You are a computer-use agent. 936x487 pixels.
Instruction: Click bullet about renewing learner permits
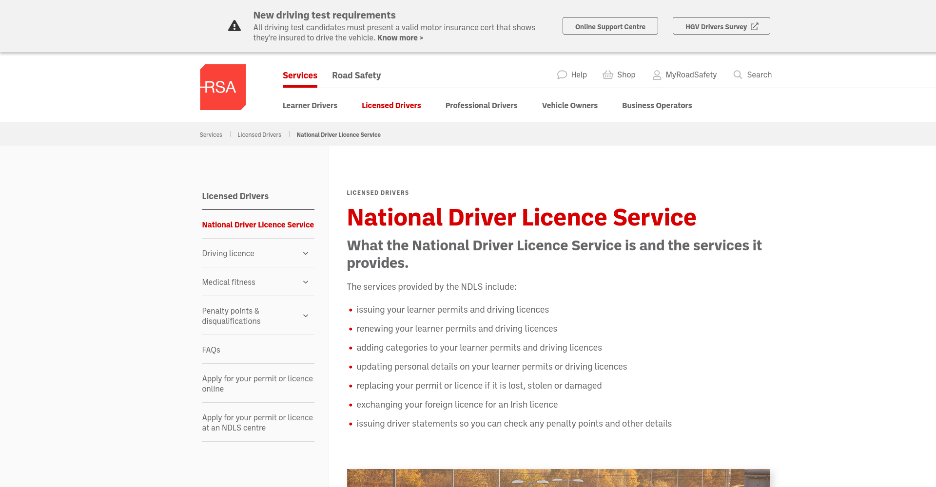click(x=457, y=329)
